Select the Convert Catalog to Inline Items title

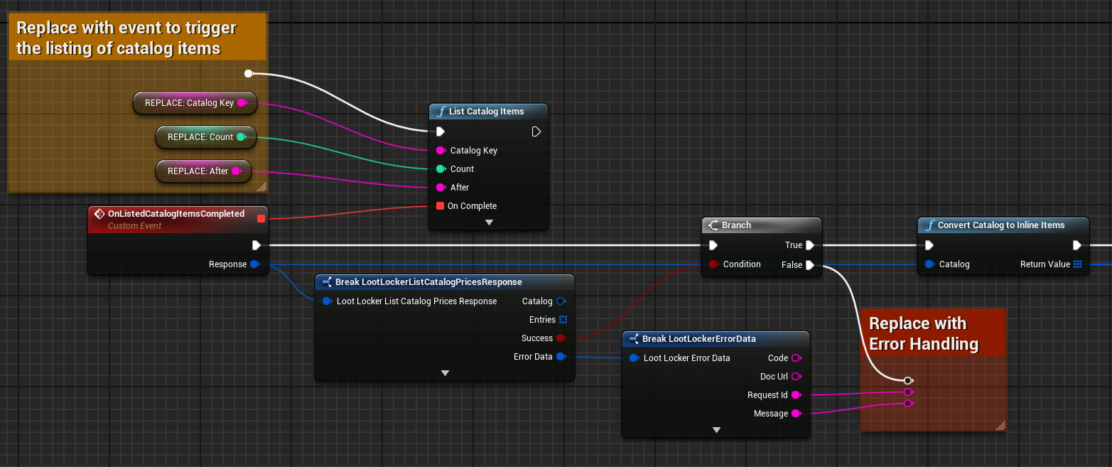pyautogui.click(x=1000, y=225)
